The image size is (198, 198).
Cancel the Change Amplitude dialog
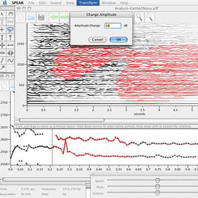[x=97, y=40]
